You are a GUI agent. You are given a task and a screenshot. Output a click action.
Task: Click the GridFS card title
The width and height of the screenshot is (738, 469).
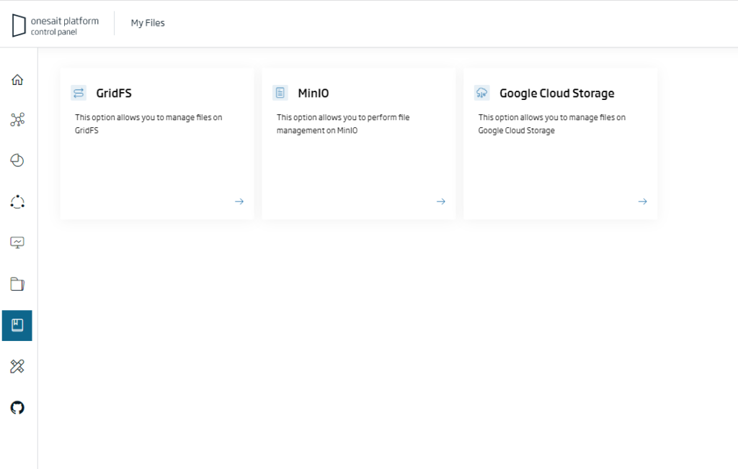(114, 93)
